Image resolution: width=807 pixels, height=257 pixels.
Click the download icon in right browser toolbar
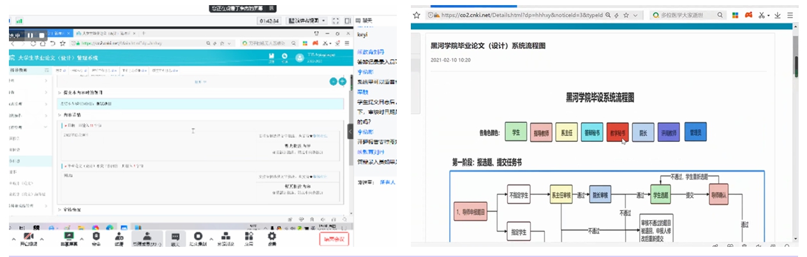click(778, 15)
